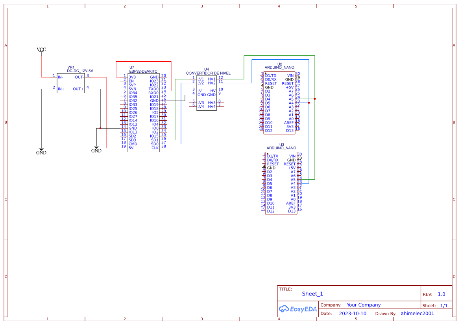Click the red junction dot on A5 wire
Viewport: 460px width, 325px height.
click(x=315, y=99)
